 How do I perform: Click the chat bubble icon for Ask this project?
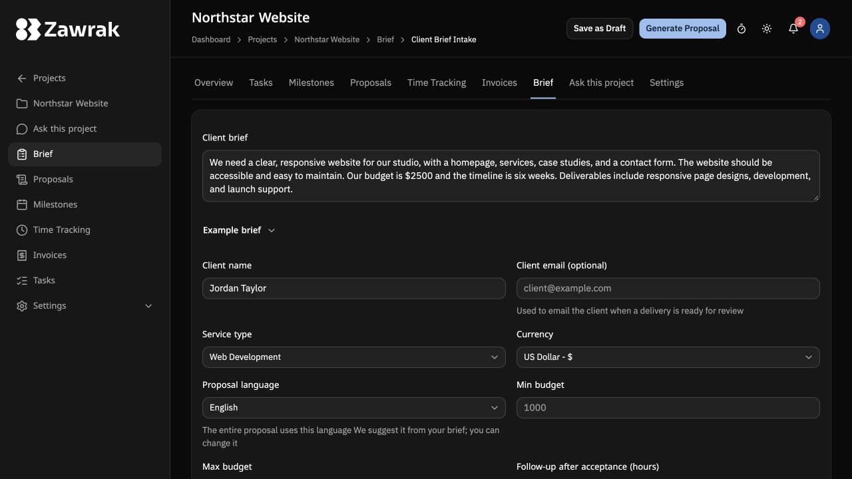click(22, 129)
